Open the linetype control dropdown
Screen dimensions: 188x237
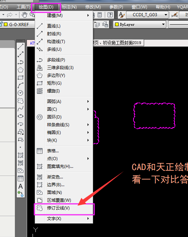tap(178, 24)
